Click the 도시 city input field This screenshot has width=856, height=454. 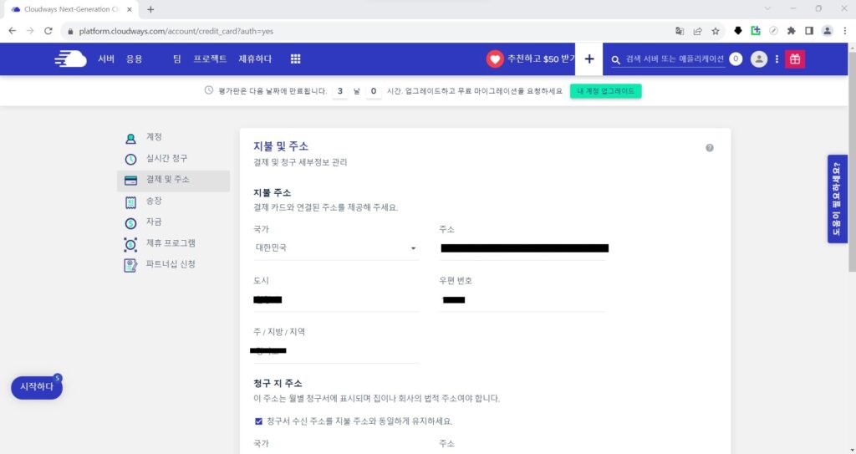pos(336,300)
